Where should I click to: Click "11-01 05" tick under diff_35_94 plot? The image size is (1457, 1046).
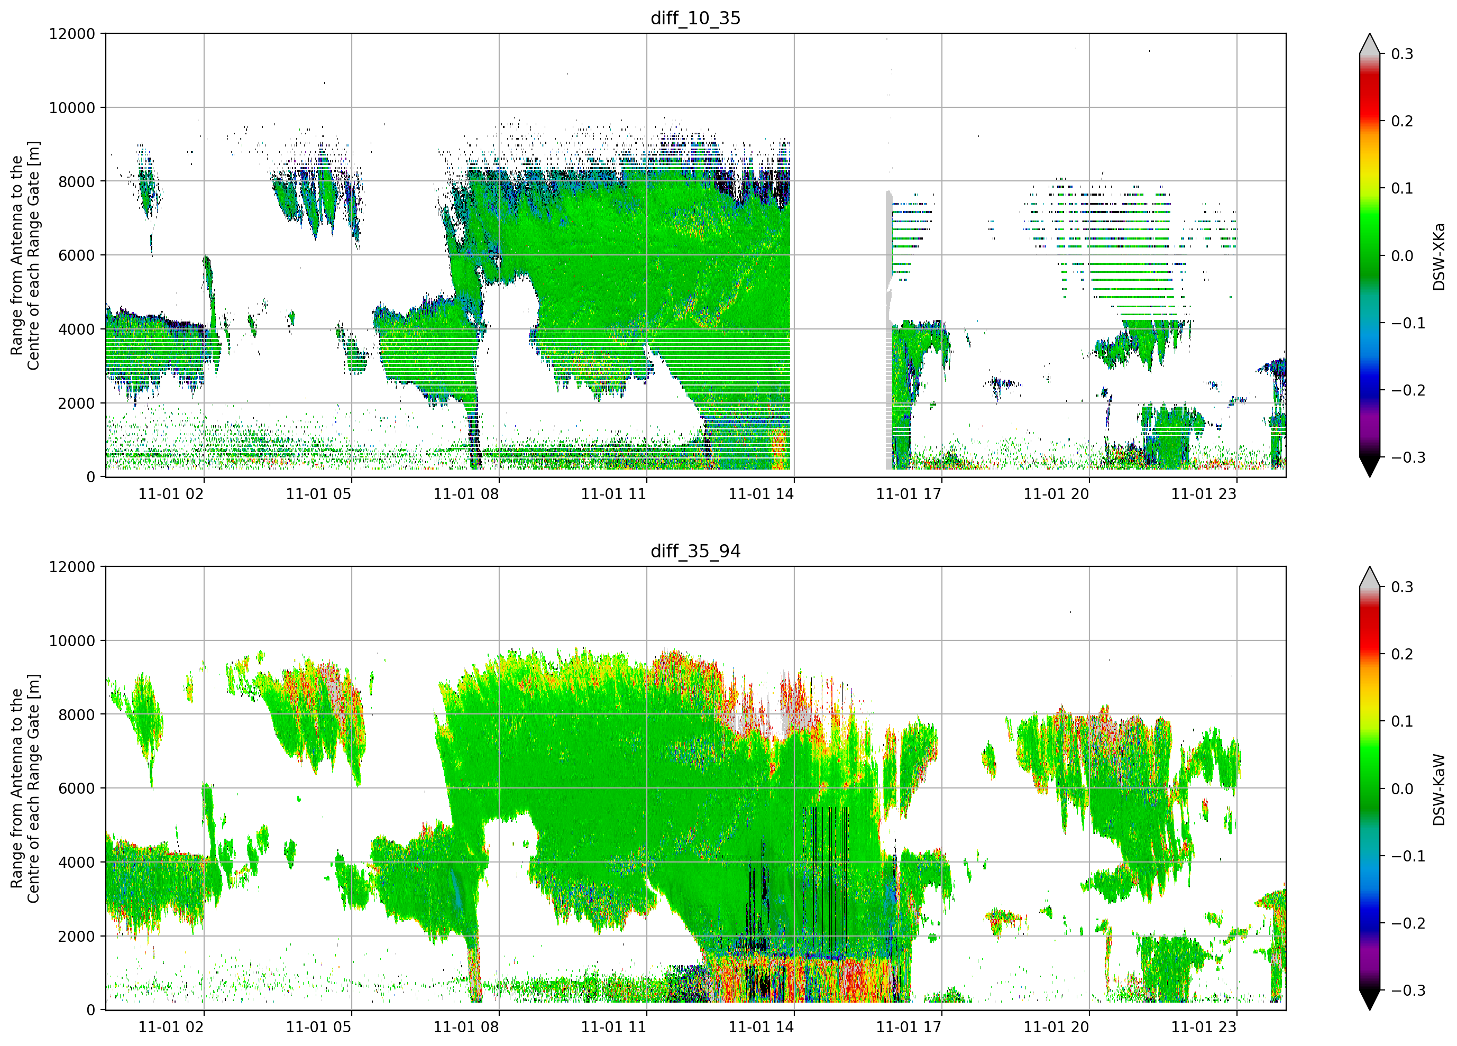click(319, 1027)
